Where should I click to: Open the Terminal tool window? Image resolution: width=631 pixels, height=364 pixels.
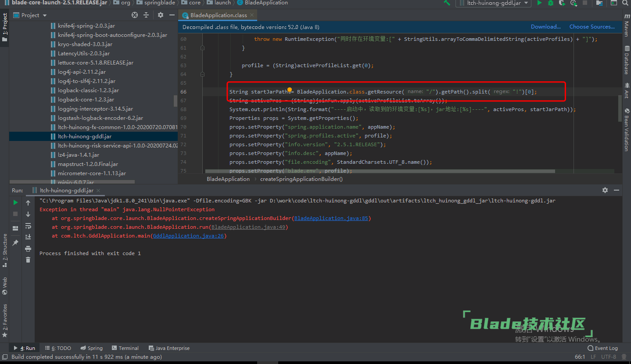point(125,348)
